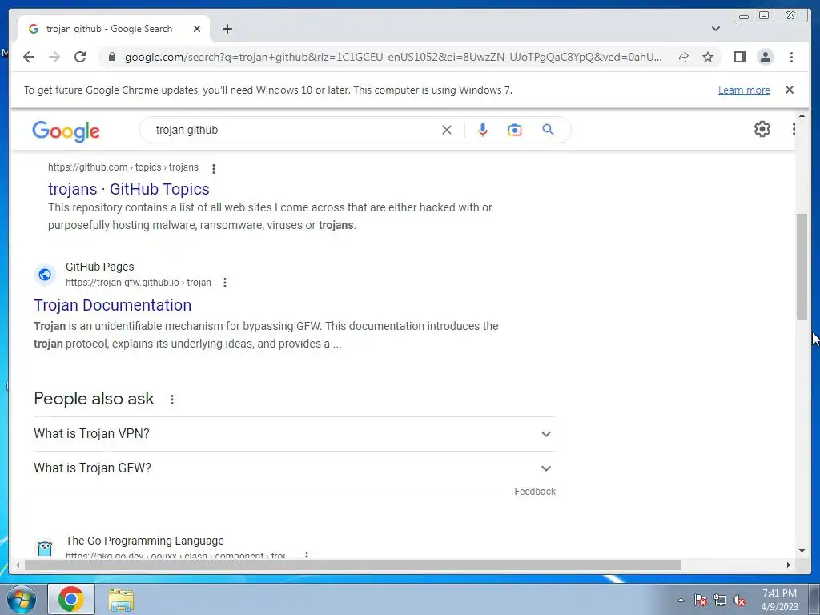
Task: Open the volume tray icon
Action: point(739,600)
